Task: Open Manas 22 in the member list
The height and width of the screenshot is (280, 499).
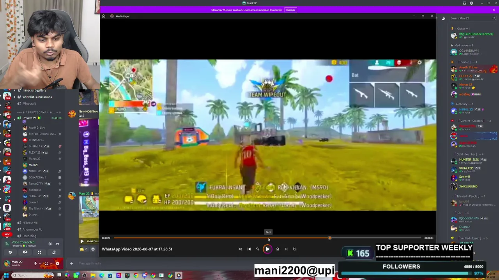Action: point(474,86)
